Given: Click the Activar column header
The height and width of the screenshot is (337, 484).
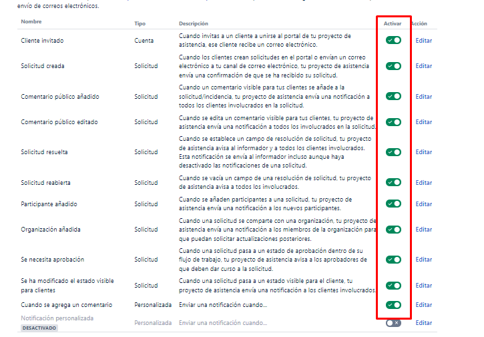Looking at the screenshot, I should point(393,23).
